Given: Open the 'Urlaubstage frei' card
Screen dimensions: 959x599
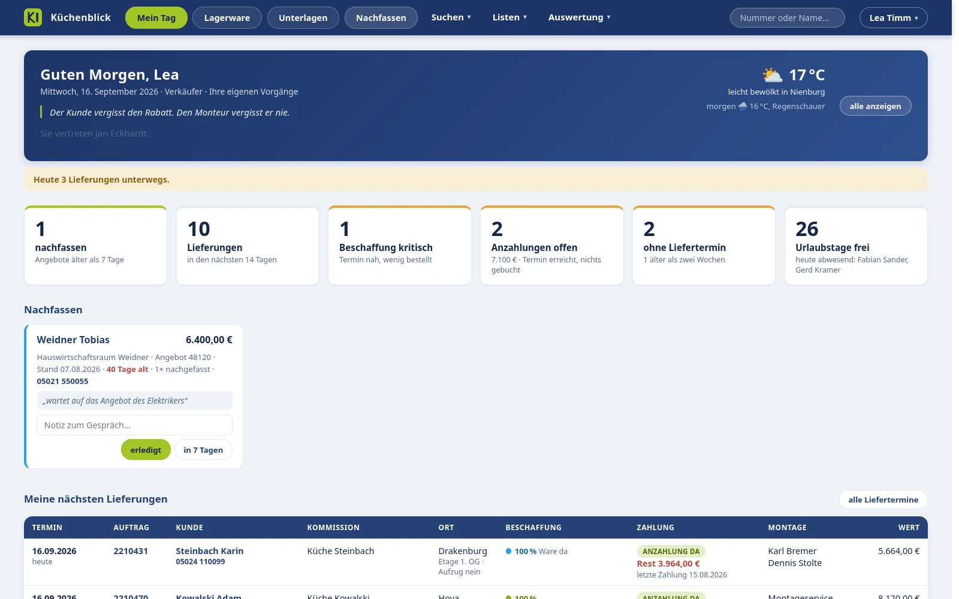Looking at the screenshot, I should (x=856, y=246).
